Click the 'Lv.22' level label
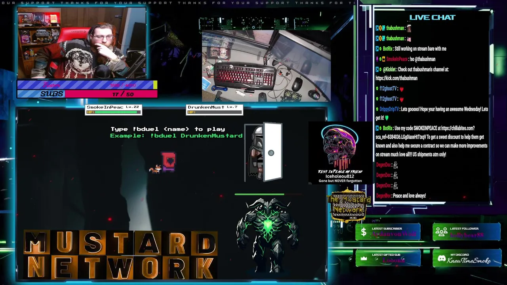The image size is (507, 285). (x=132, y=107)
